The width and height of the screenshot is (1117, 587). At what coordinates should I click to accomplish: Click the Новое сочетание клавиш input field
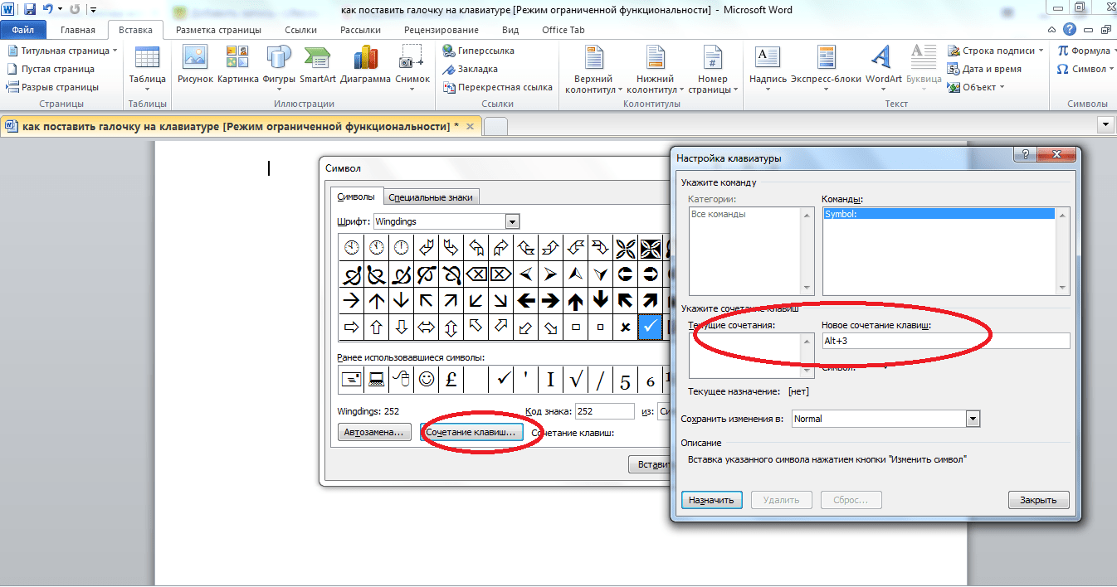click(x=945, y=341)
